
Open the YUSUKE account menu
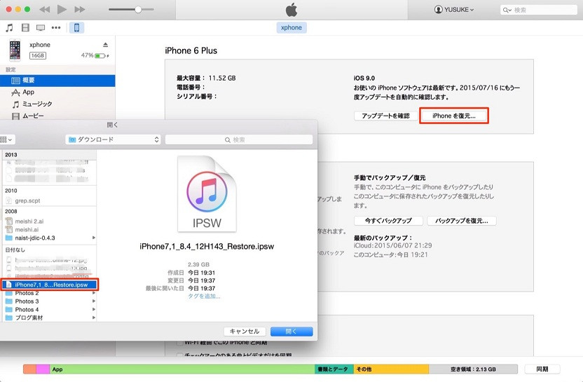pyautogui.click(x=454, y=10)
